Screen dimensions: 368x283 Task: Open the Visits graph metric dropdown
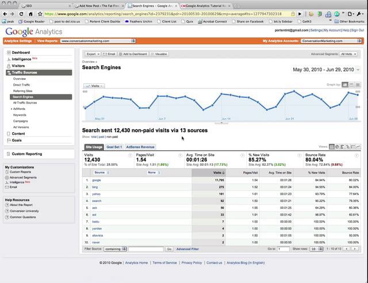94,86
